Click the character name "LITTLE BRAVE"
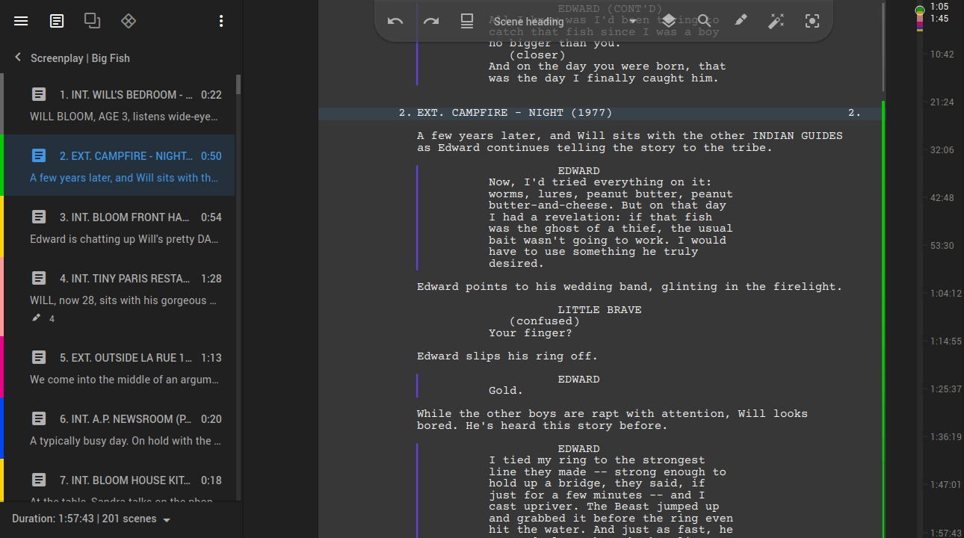Screen dimensions: 964x538 tap(599, 310)
